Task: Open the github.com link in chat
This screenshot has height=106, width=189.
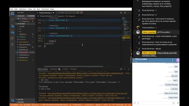Action: (x=159, y=54)
